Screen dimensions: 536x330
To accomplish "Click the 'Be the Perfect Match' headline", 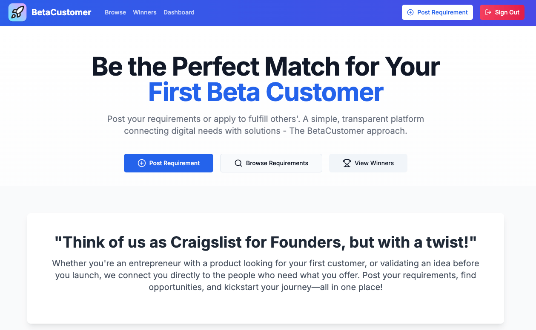I will click(266, 67).
